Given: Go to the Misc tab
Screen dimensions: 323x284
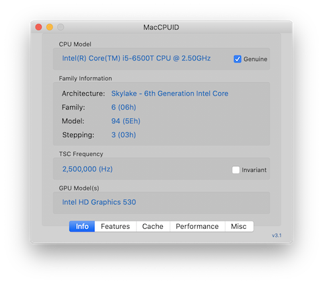Looking at the screenshot, I should [x=239, y=226].
